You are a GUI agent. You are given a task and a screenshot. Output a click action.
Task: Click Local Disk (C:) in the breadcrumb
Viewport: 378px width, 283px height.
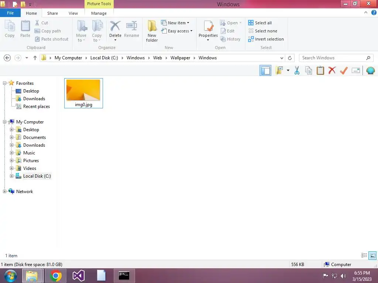(104, 58)
